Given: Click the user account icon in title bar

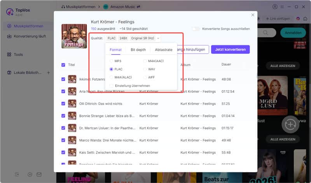Looking at the screenshot, I should tap(275, 7).
